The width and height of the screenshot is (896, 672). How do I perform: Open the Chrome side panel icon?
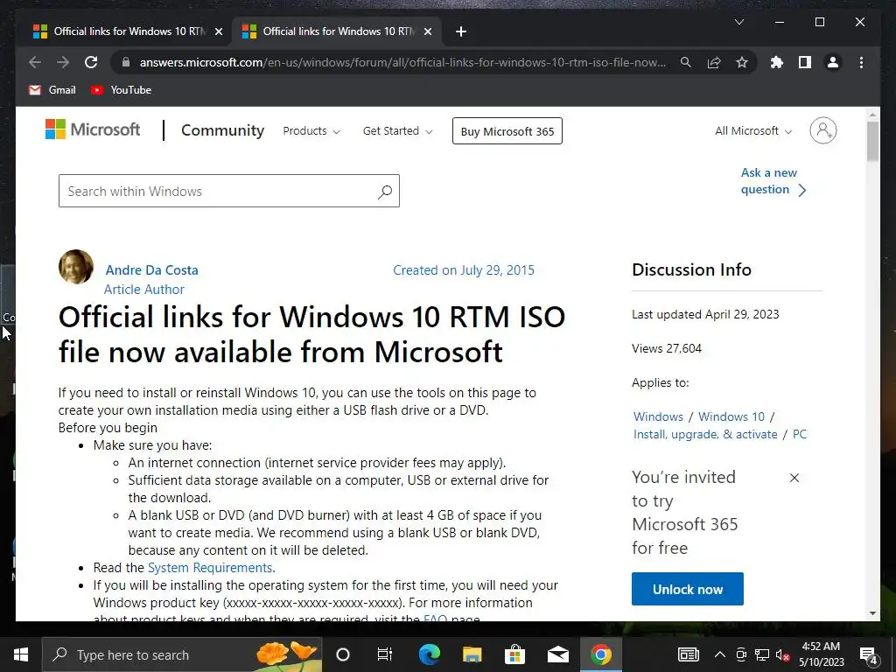coord(805,62)
